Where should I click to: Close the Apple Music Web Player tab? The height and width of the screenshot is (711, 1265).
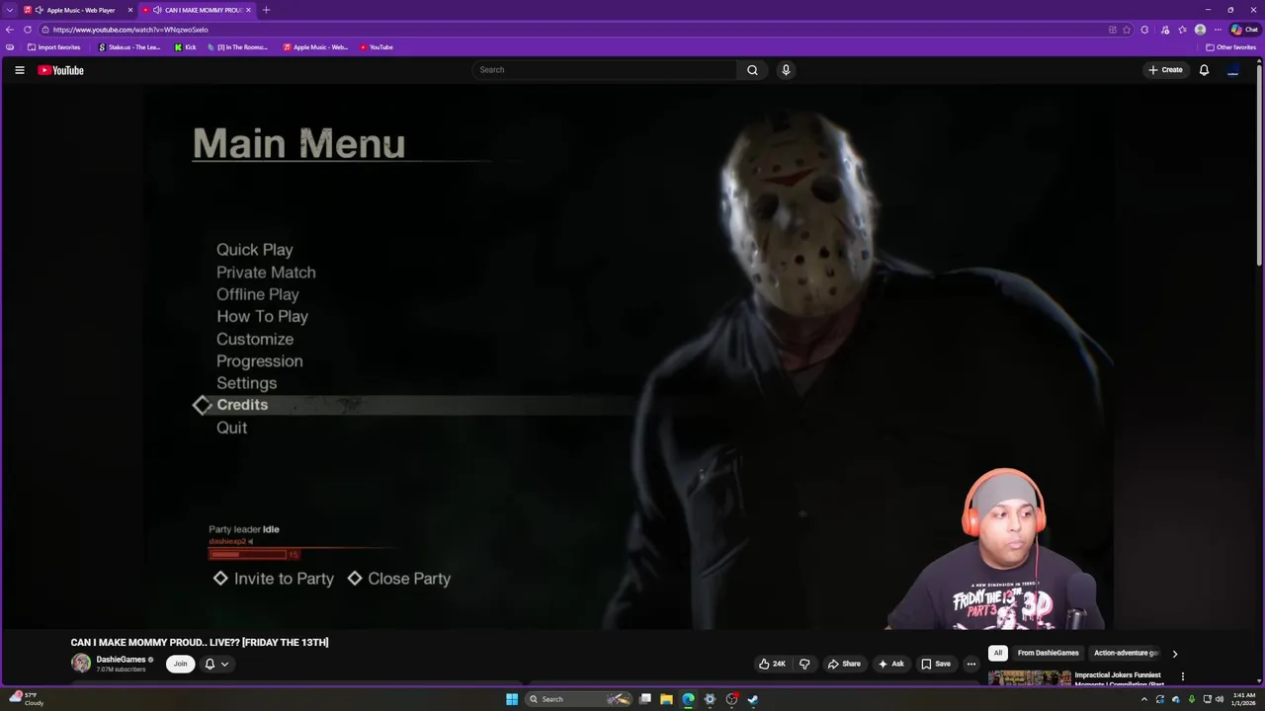tap(129, 10)
